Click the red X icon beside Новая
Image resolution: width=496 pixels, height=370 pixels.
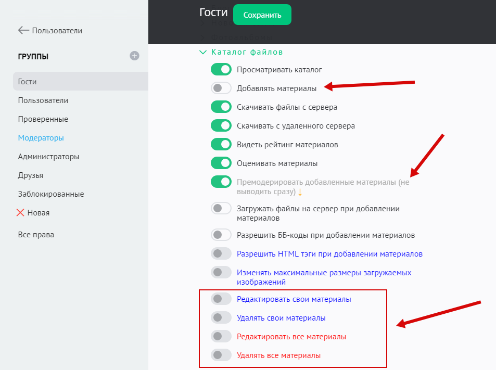tap(21, 212)
